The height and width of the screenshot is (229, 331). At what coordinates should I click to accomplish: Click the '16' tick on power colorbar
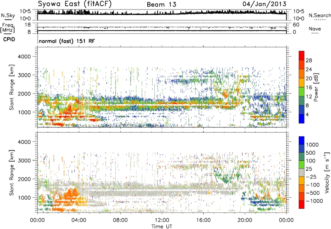pos(309,88)
